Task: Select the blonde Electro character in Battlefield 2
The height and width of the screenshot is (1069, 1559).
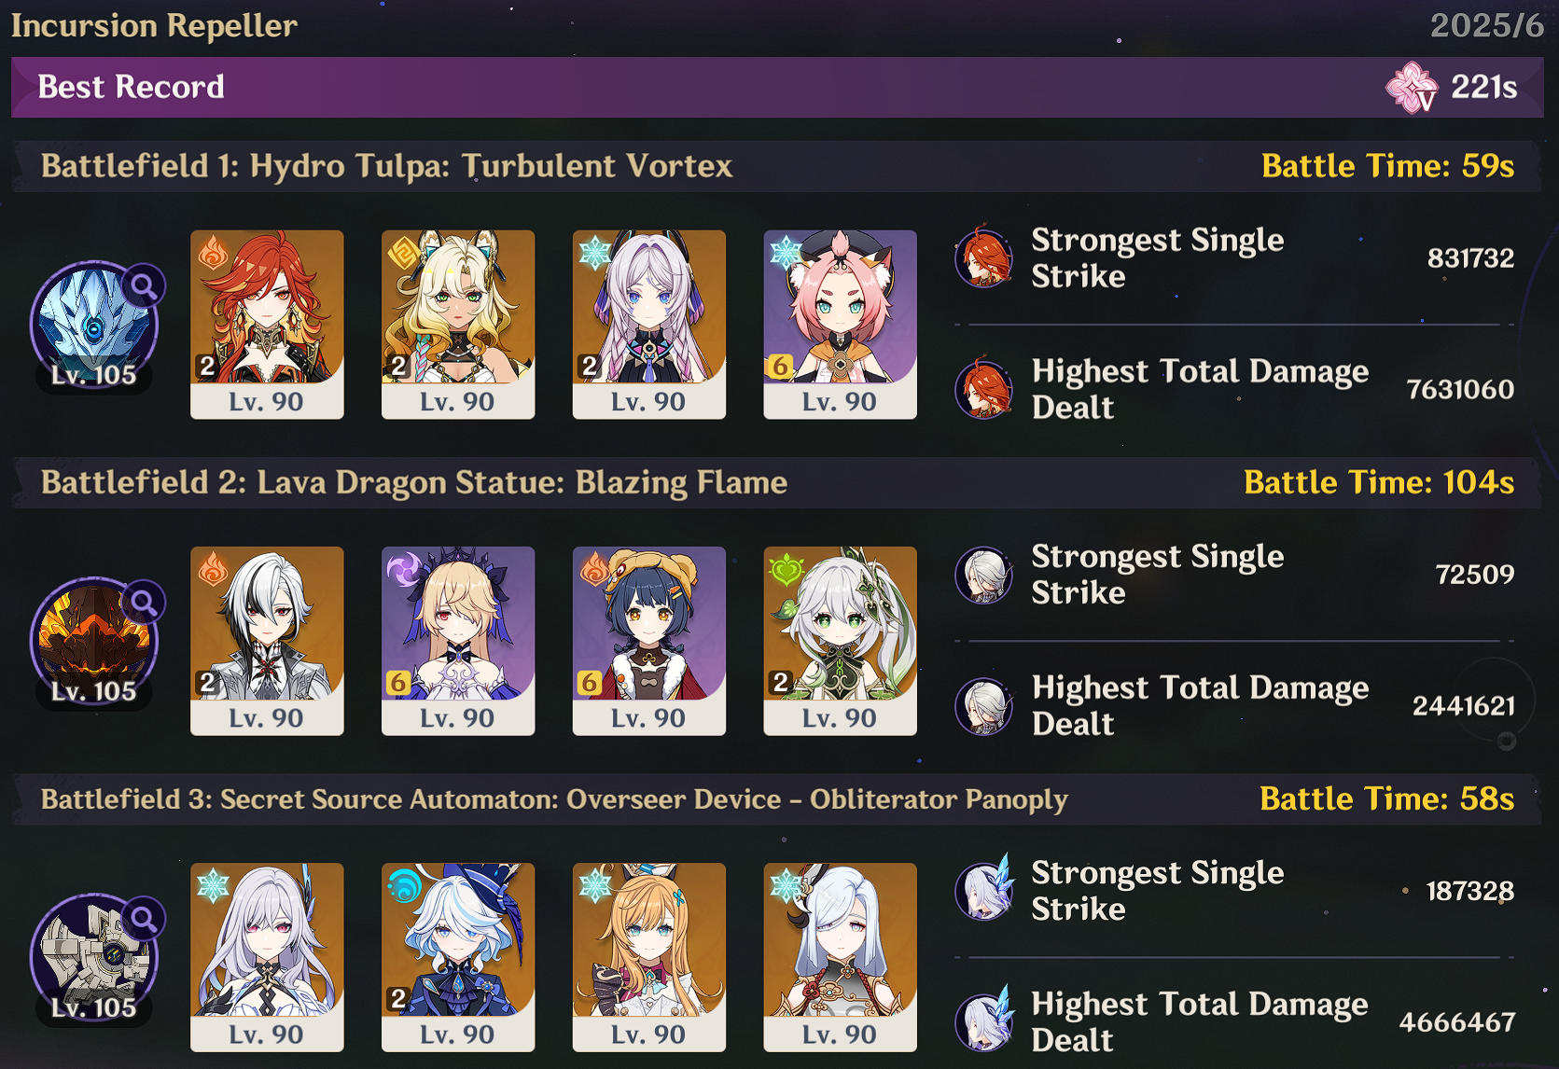Action: tap(458, 641)
